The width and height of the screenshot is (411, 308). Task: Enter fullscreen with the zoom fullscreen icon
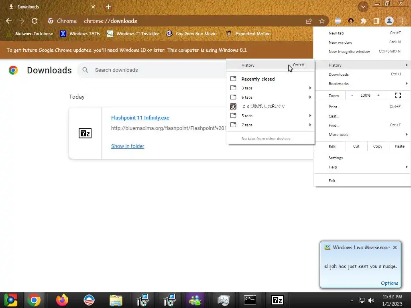click(398, 95)
